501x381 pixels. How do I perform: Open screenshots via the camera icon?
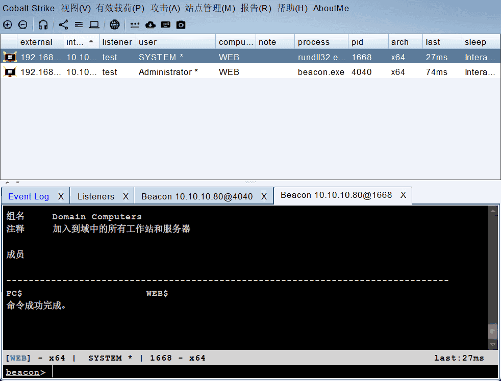click(x=181, y=24)
